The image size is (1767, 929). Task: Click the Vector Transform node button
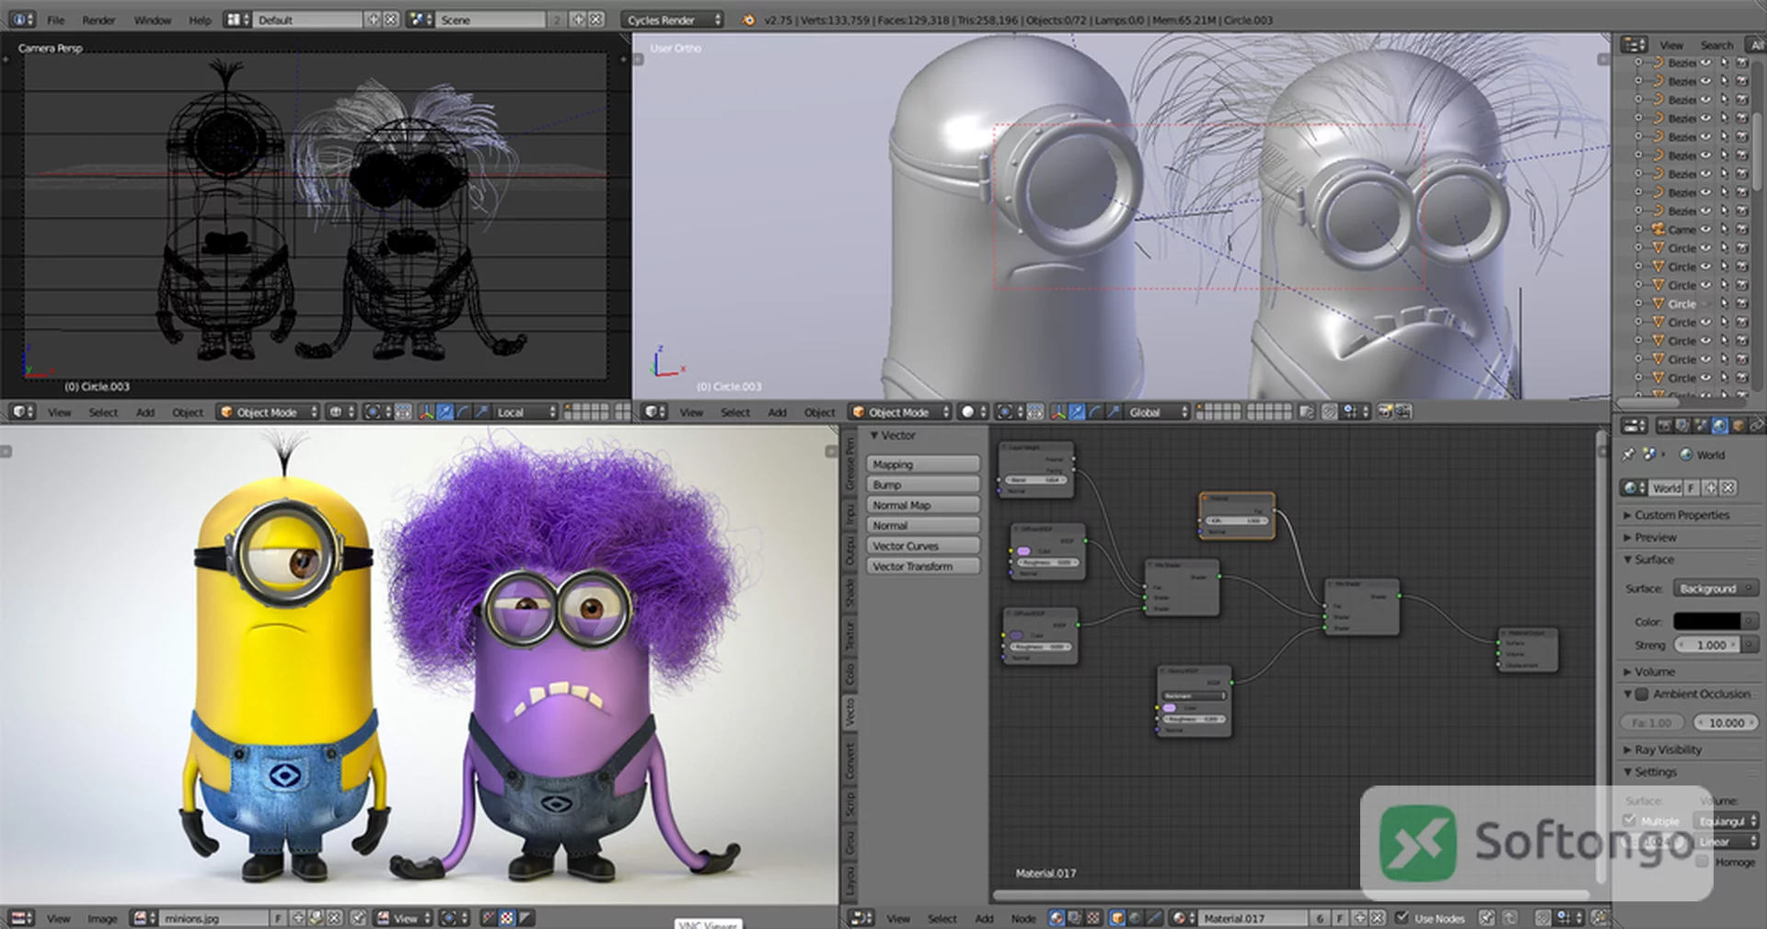click(923, 567)
